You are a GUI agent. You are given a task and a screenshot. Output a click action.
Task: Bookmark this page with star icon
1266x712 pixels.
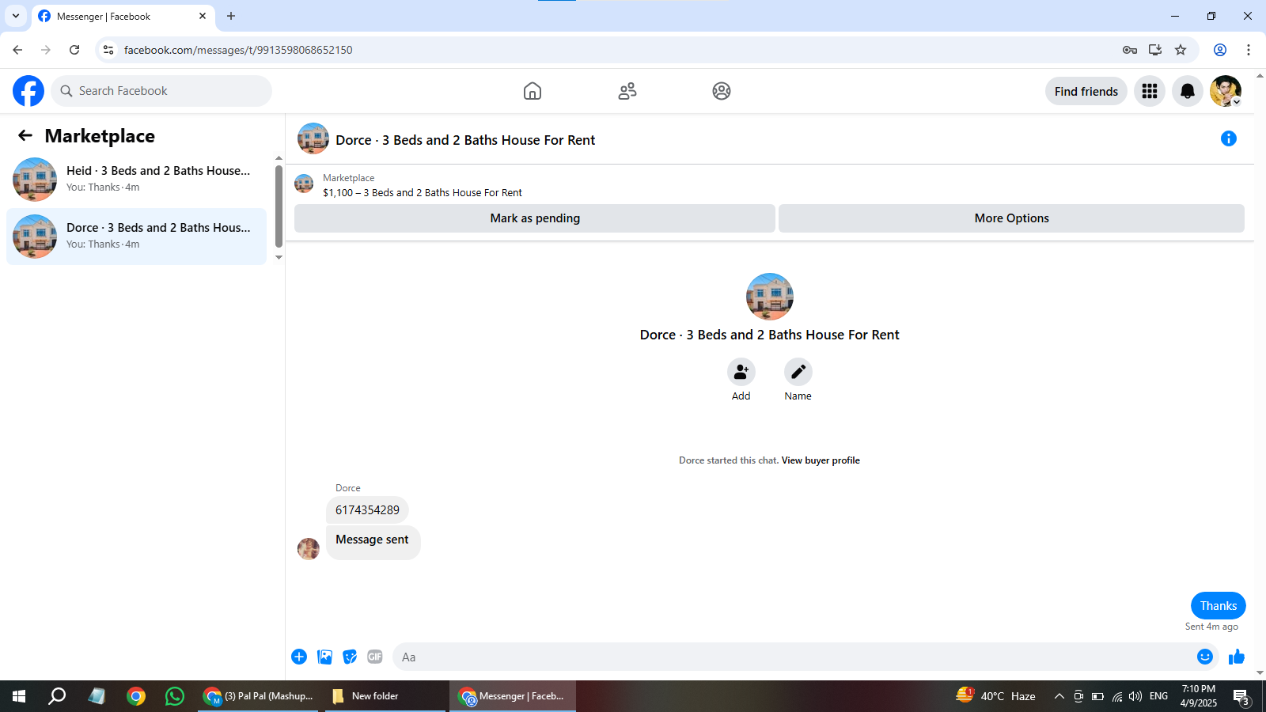tap(1181, 50)
